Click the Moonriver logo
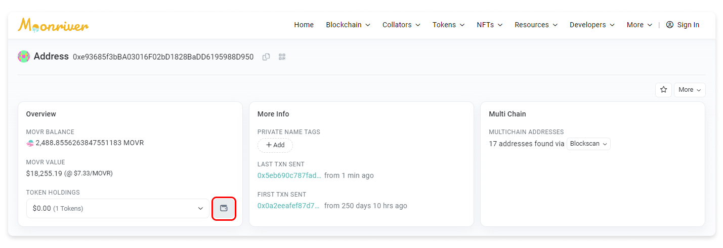 pyautogui.click(x=53, y=25)
